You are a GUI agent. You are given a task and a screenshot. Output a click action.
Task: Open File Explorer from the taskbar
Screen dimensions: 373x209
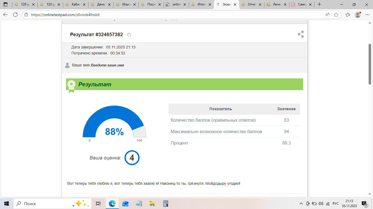[x=152, y=204]
